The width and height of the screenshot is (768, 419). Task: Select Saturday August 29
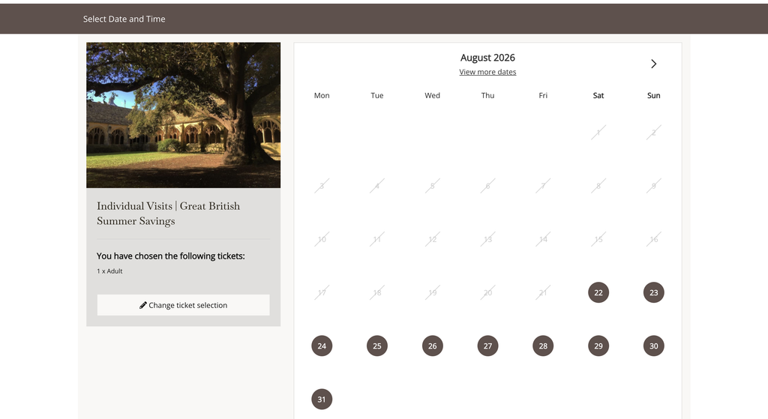(598, 346)
